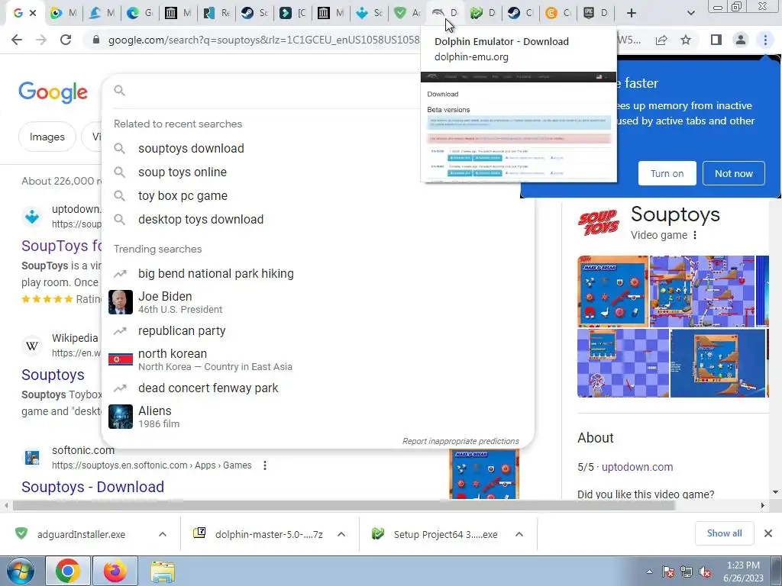Click the Soup Toys logo in knowledge panel
782x586 pixels.
click(598, 222)
